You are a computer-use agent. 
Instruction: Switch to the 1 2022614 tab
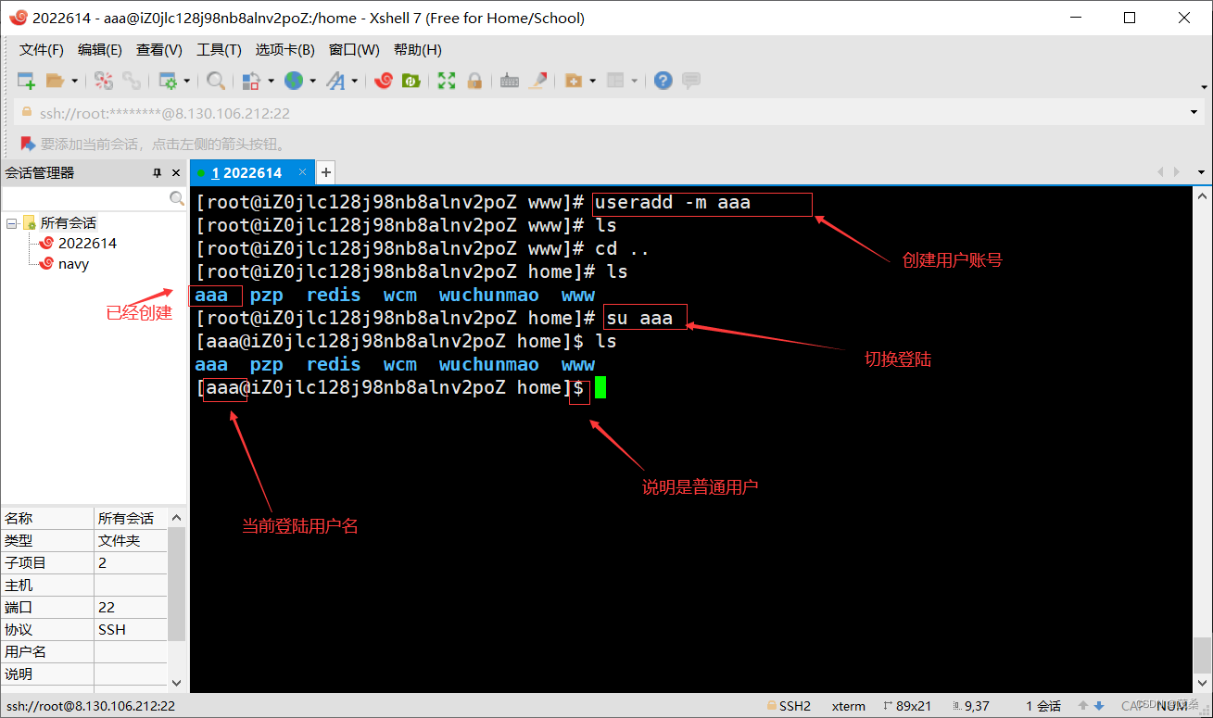coord(251,172)
